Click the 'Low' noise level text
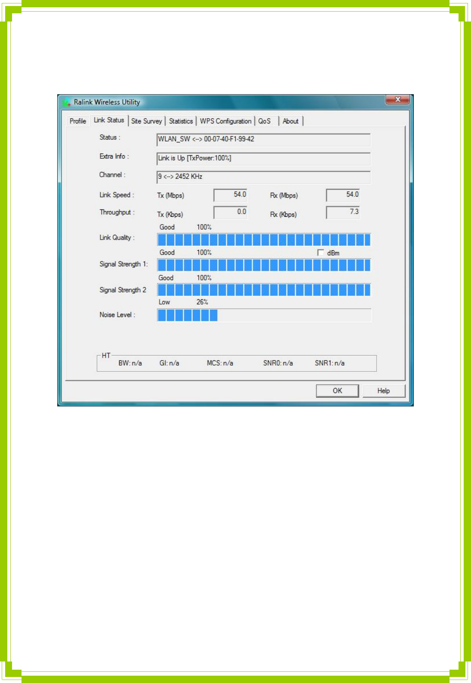 tap(164, 302)
